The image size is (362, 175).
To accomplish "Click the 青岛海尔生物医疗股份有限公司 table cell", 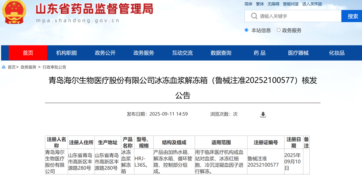I will [x=56, y=162].
